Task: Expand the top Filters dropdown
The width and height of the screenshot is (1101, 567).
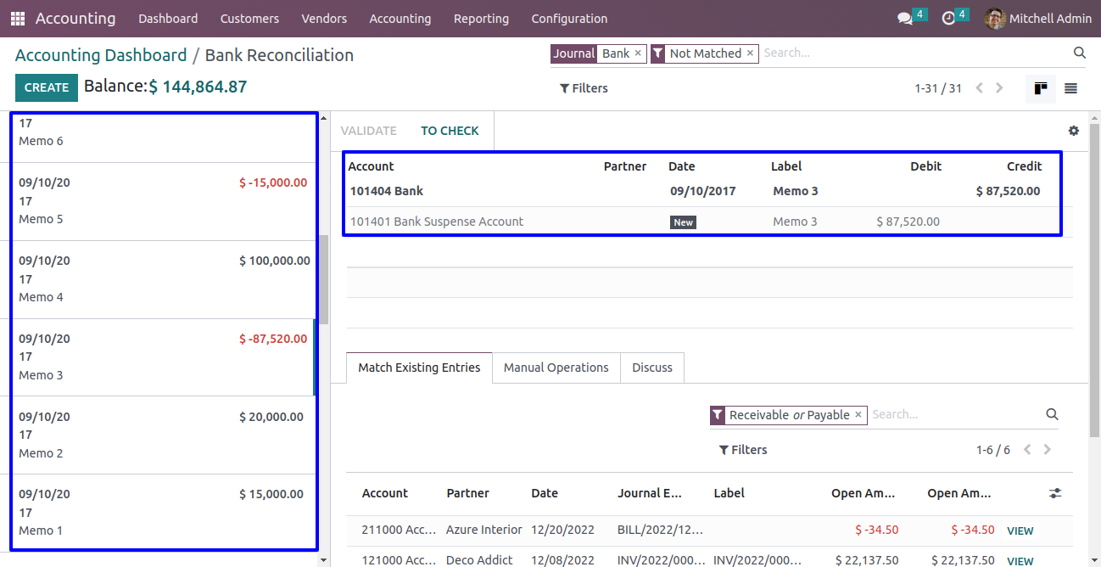Action: pyautogui.click(x=584, y=88)
